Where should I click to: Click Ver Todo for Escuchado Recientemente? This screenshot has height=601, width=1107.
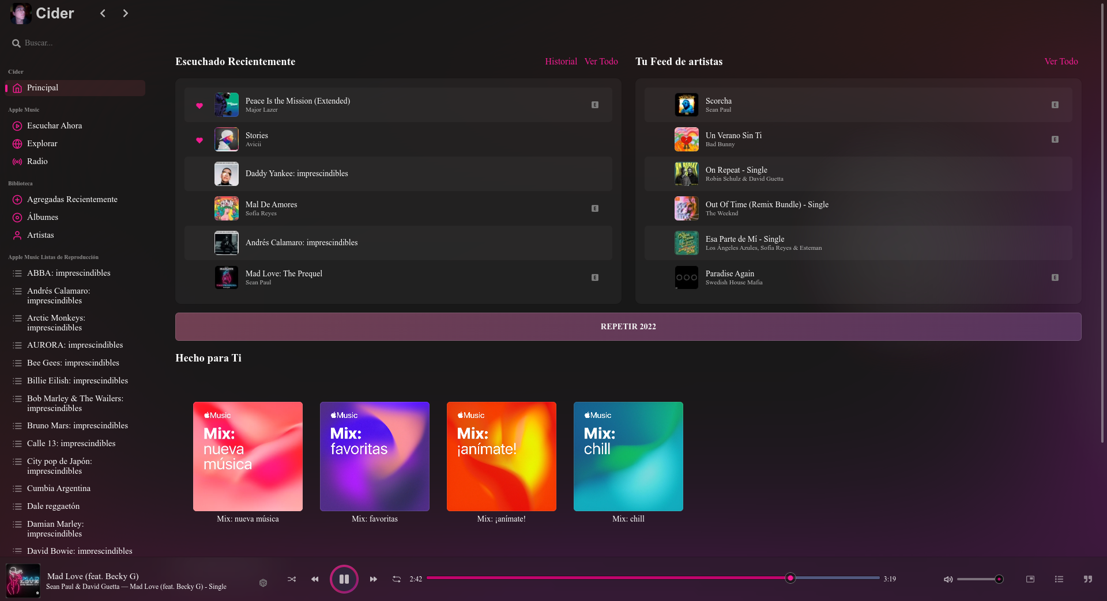[601, 61]
